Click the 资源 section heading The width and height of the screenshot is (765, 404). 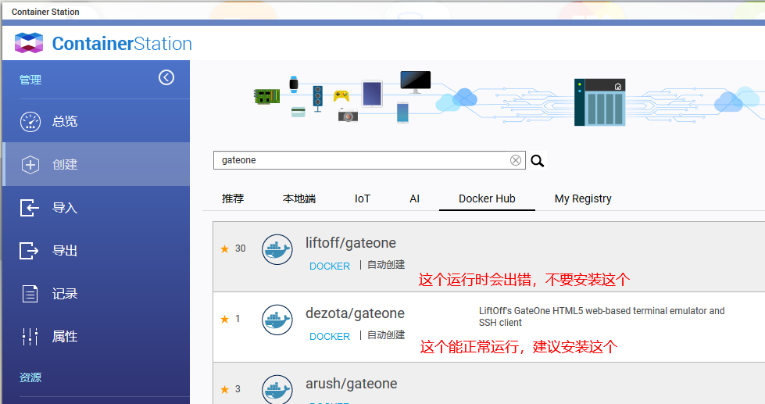(30, 377)
